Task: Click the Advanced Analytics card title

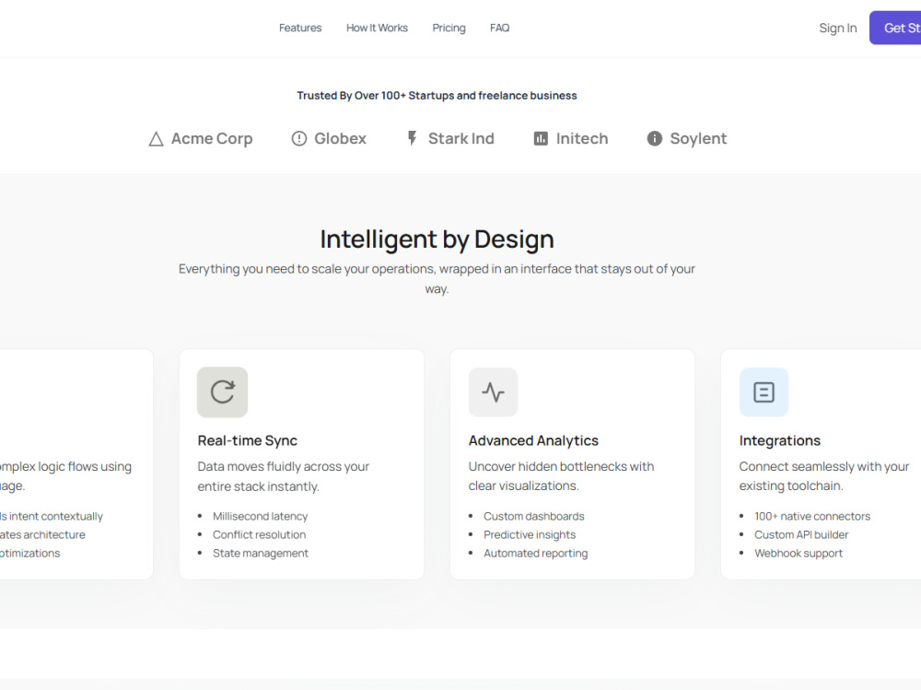Action: point(533,440)
